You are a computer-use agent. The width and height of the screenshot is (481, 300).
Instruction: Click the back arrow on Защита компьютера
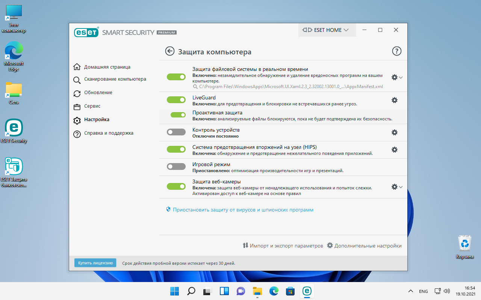[x=169, y=51]
